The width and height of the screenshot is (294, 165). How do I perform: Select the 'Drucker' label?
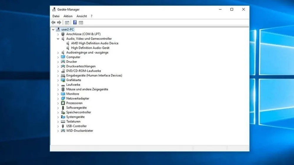pos(71,62)
